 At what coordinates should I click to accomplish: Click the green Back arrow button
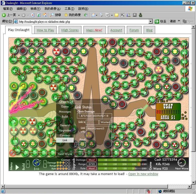tap(4, 15)
